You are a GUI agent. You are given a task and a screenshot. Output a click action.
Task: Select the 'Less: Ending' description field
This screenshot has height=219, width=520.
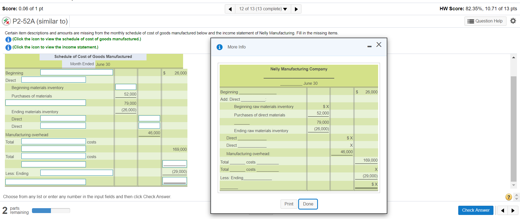77,173
